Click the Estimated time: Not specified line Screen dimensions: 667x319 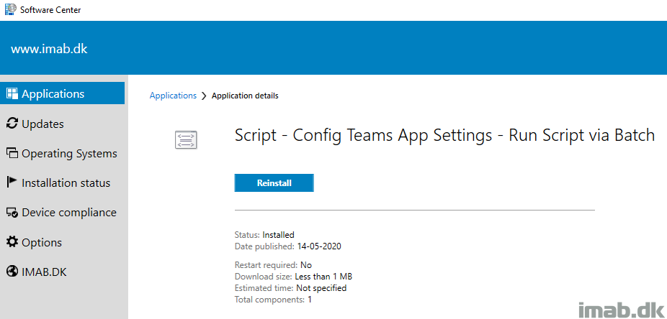coord(290,288)
